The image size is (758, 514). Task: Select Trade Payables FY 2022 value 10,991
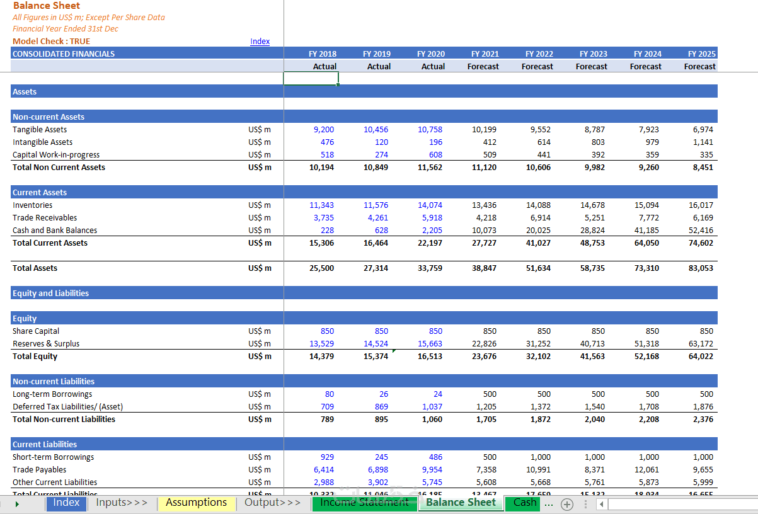538,470
